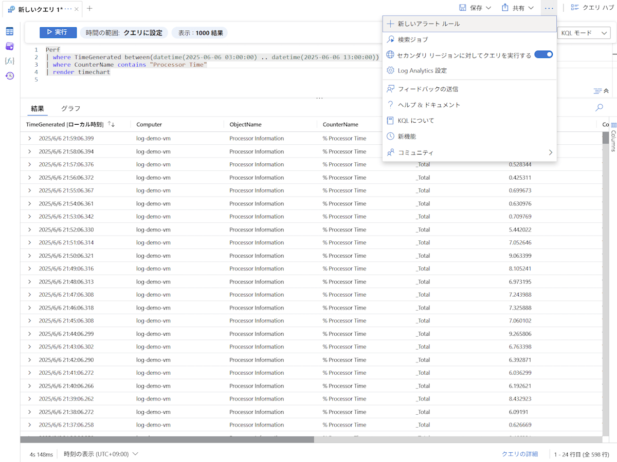Screen dimensions: 617x462
Task: Run the query with 実行 button
Action: click(58, 32)
